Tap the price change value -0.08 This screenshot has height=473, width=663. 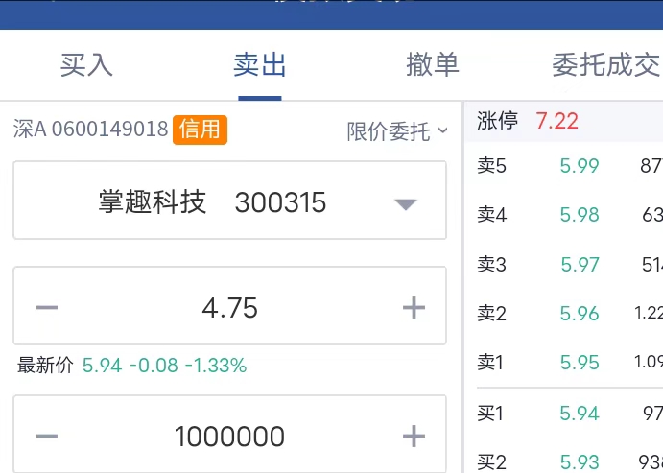154,366
